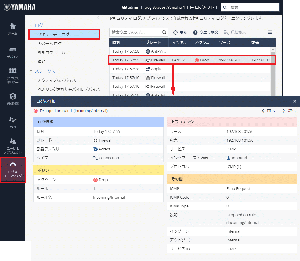Open the ホーム (Home) sidebar icon
The height and width of the screenshot is (261, 300).
click(13, 29)
